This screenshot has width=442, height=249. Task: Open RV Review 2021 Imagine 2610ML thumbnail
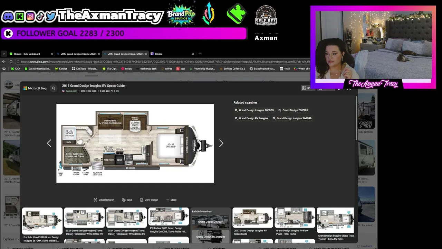click(x=169, y=216)
